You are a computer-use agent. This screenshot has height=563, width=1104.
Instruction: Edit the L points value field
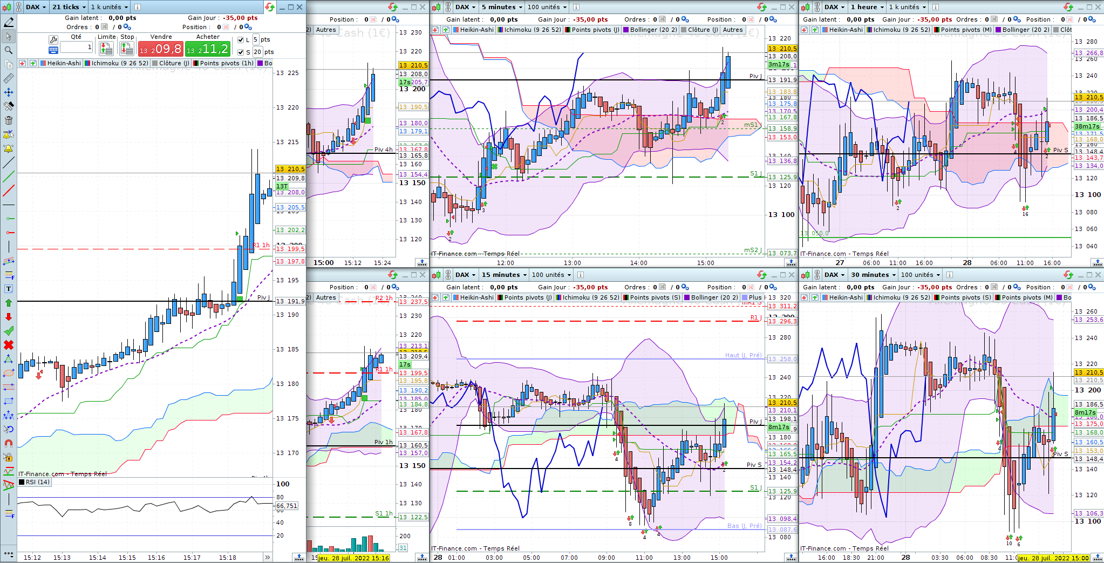pyautogui.click(x=256, y=40)
